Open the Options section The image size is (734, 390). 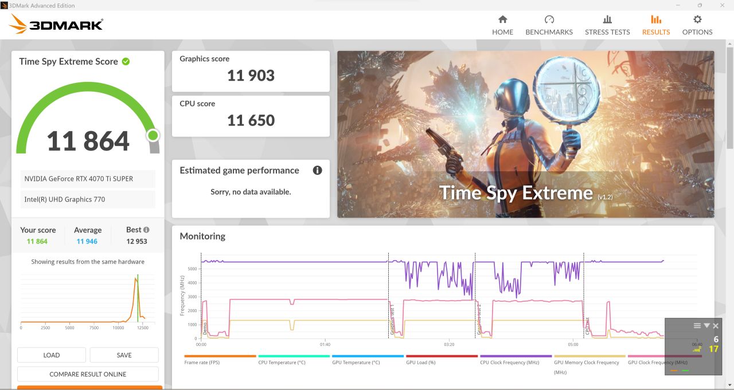tap(697, 25)
